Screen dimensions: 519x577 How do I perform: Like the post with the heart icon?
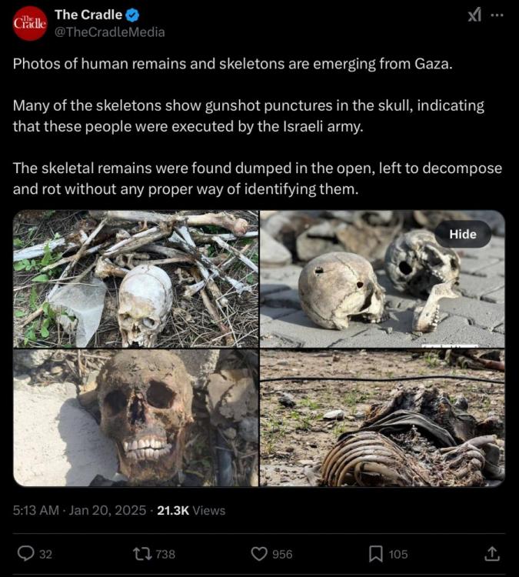[x=259, y=554]
